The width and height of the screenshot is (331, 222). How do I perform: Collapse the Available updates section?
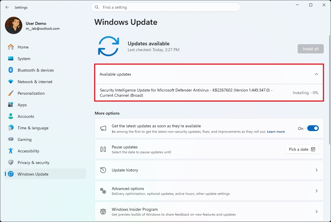click(x=316, y=74)
